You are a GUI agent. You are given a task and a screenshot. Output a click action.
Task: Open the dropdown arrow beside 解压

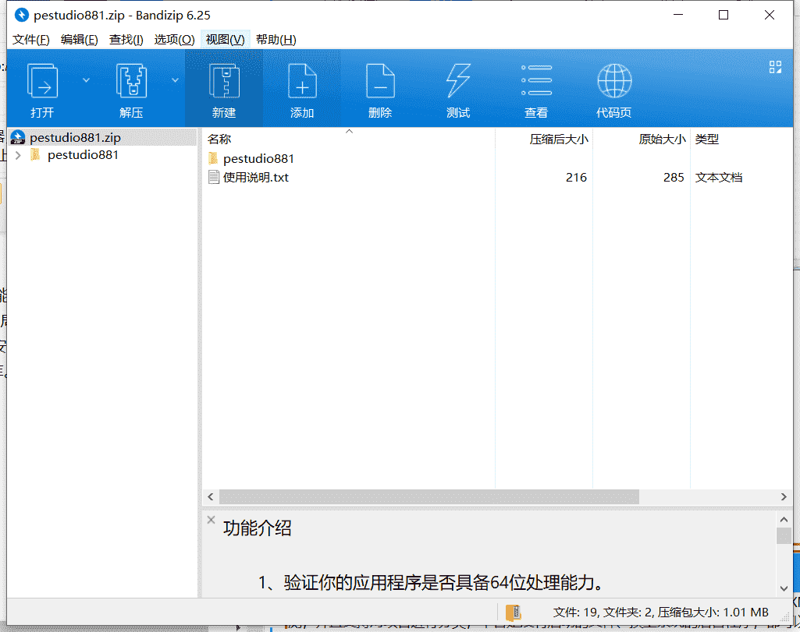[x=175, y=80]
